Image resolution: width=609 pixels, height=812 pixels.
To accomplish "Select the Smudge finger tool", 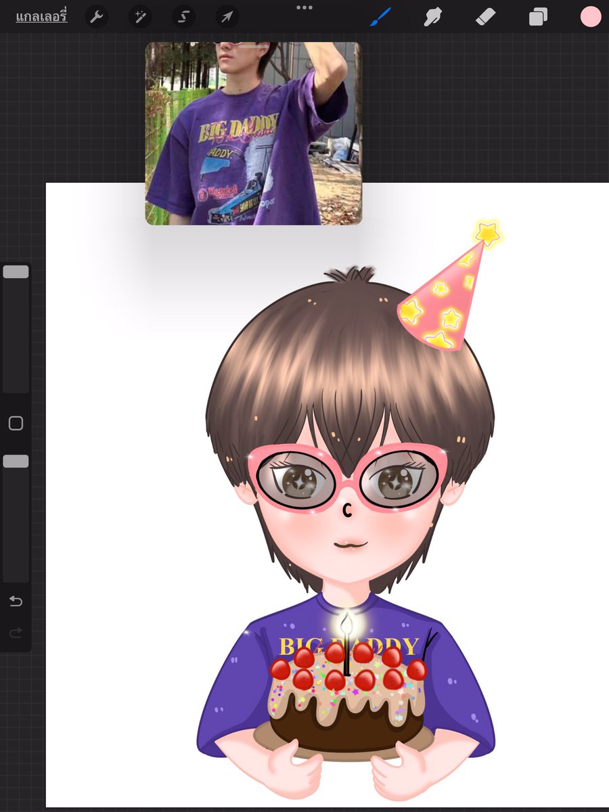I will coord(433,17).
